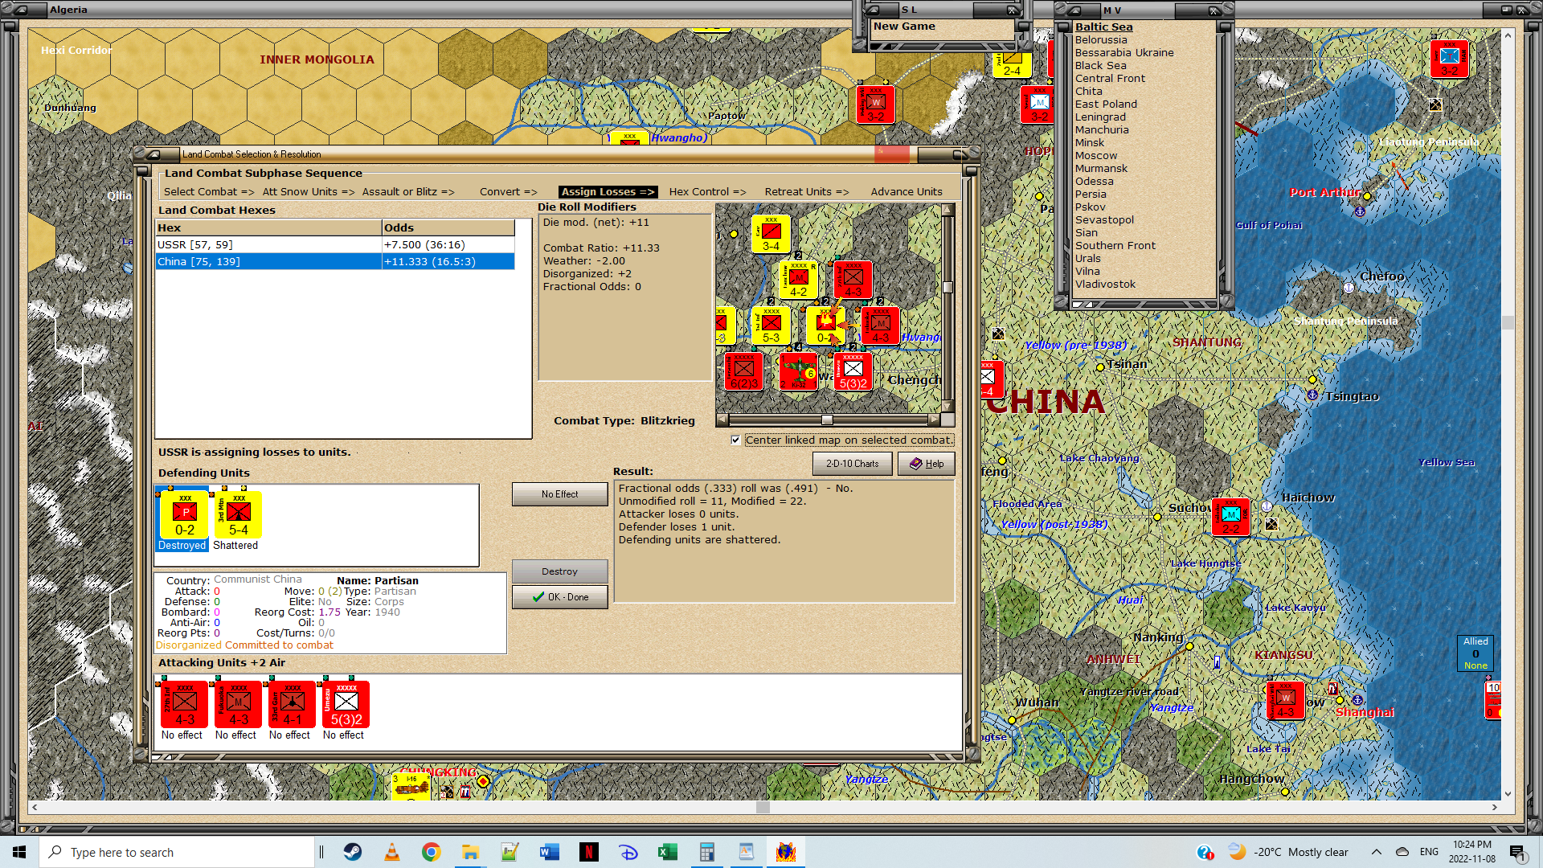
Task: Select Baltic Sea in M V list
Action: [1103, 27]
